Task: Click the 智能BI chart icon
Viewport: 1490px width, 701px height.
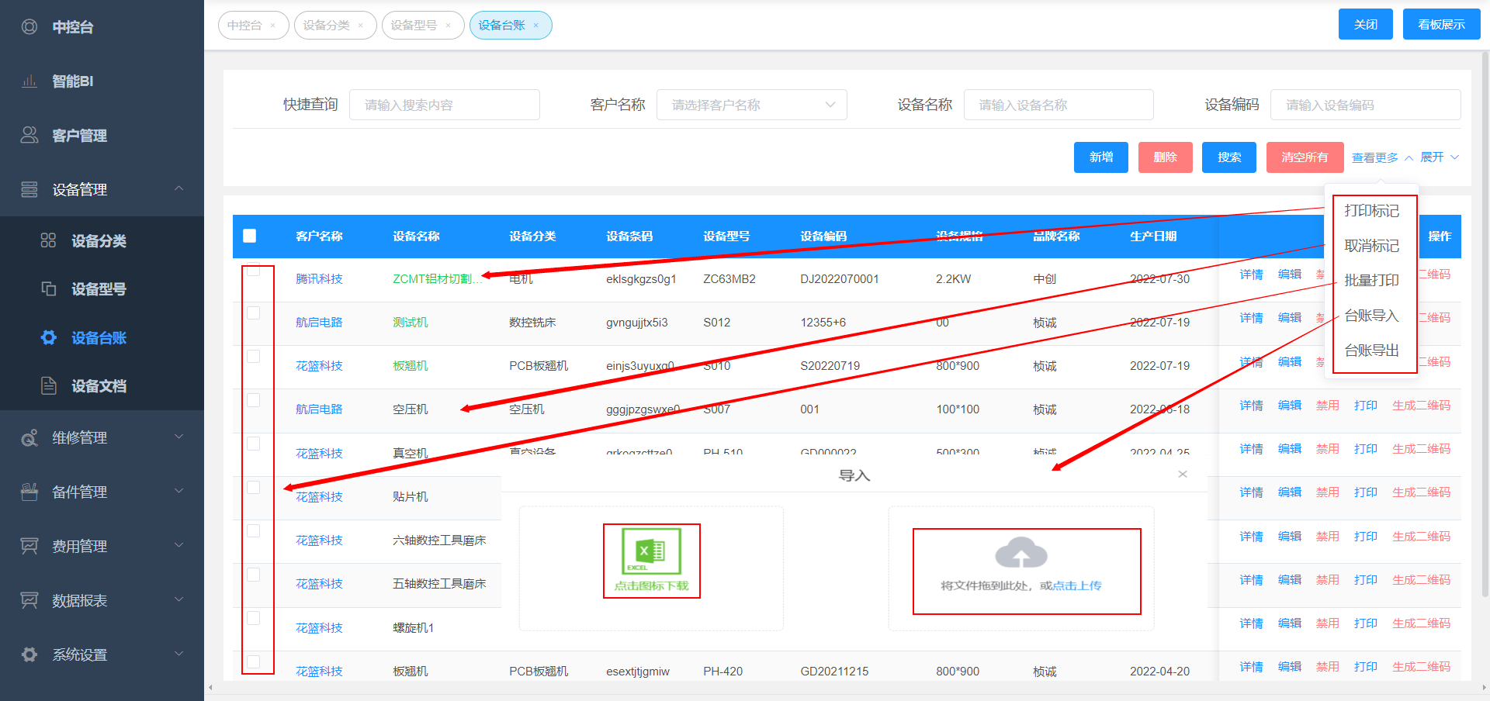Action: click(29, 81)
